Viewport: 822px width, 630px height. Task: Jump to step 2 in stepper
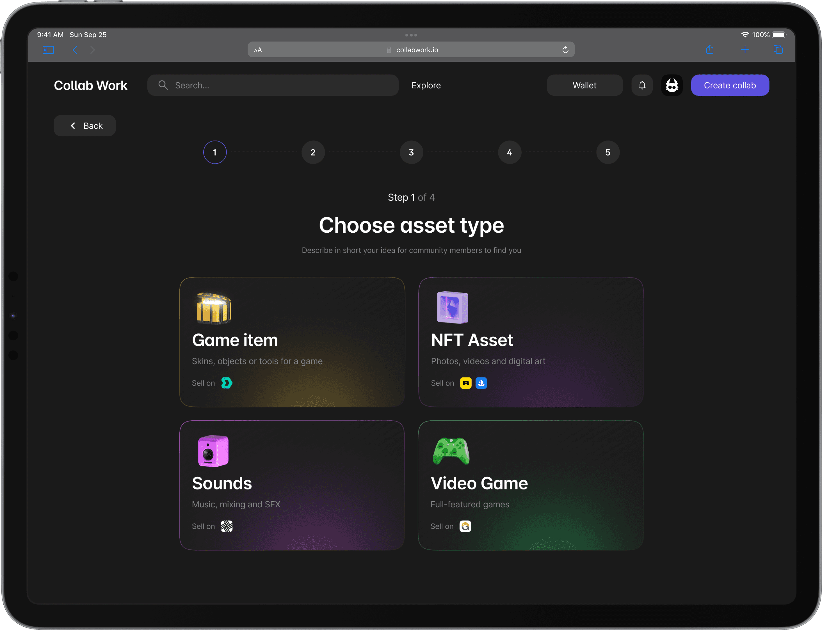coord(313,152)
